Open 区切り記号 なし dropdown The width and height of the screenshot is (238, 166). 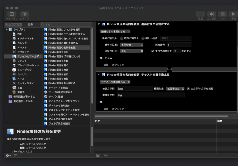(x=131, y=51)
